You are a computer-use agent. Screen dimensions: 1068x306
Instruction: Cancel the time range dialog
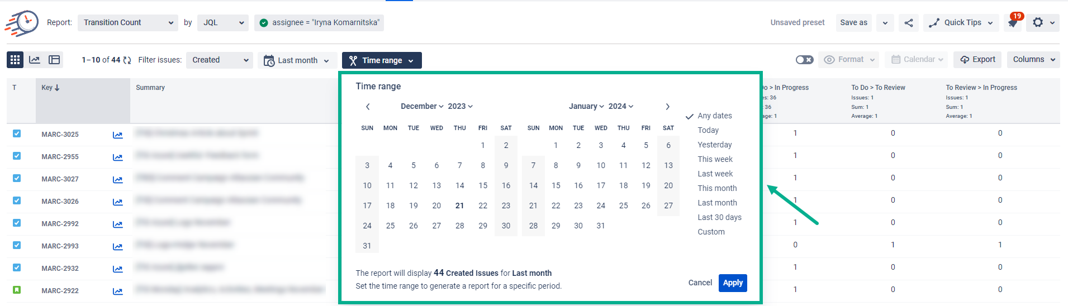point(700,283)
